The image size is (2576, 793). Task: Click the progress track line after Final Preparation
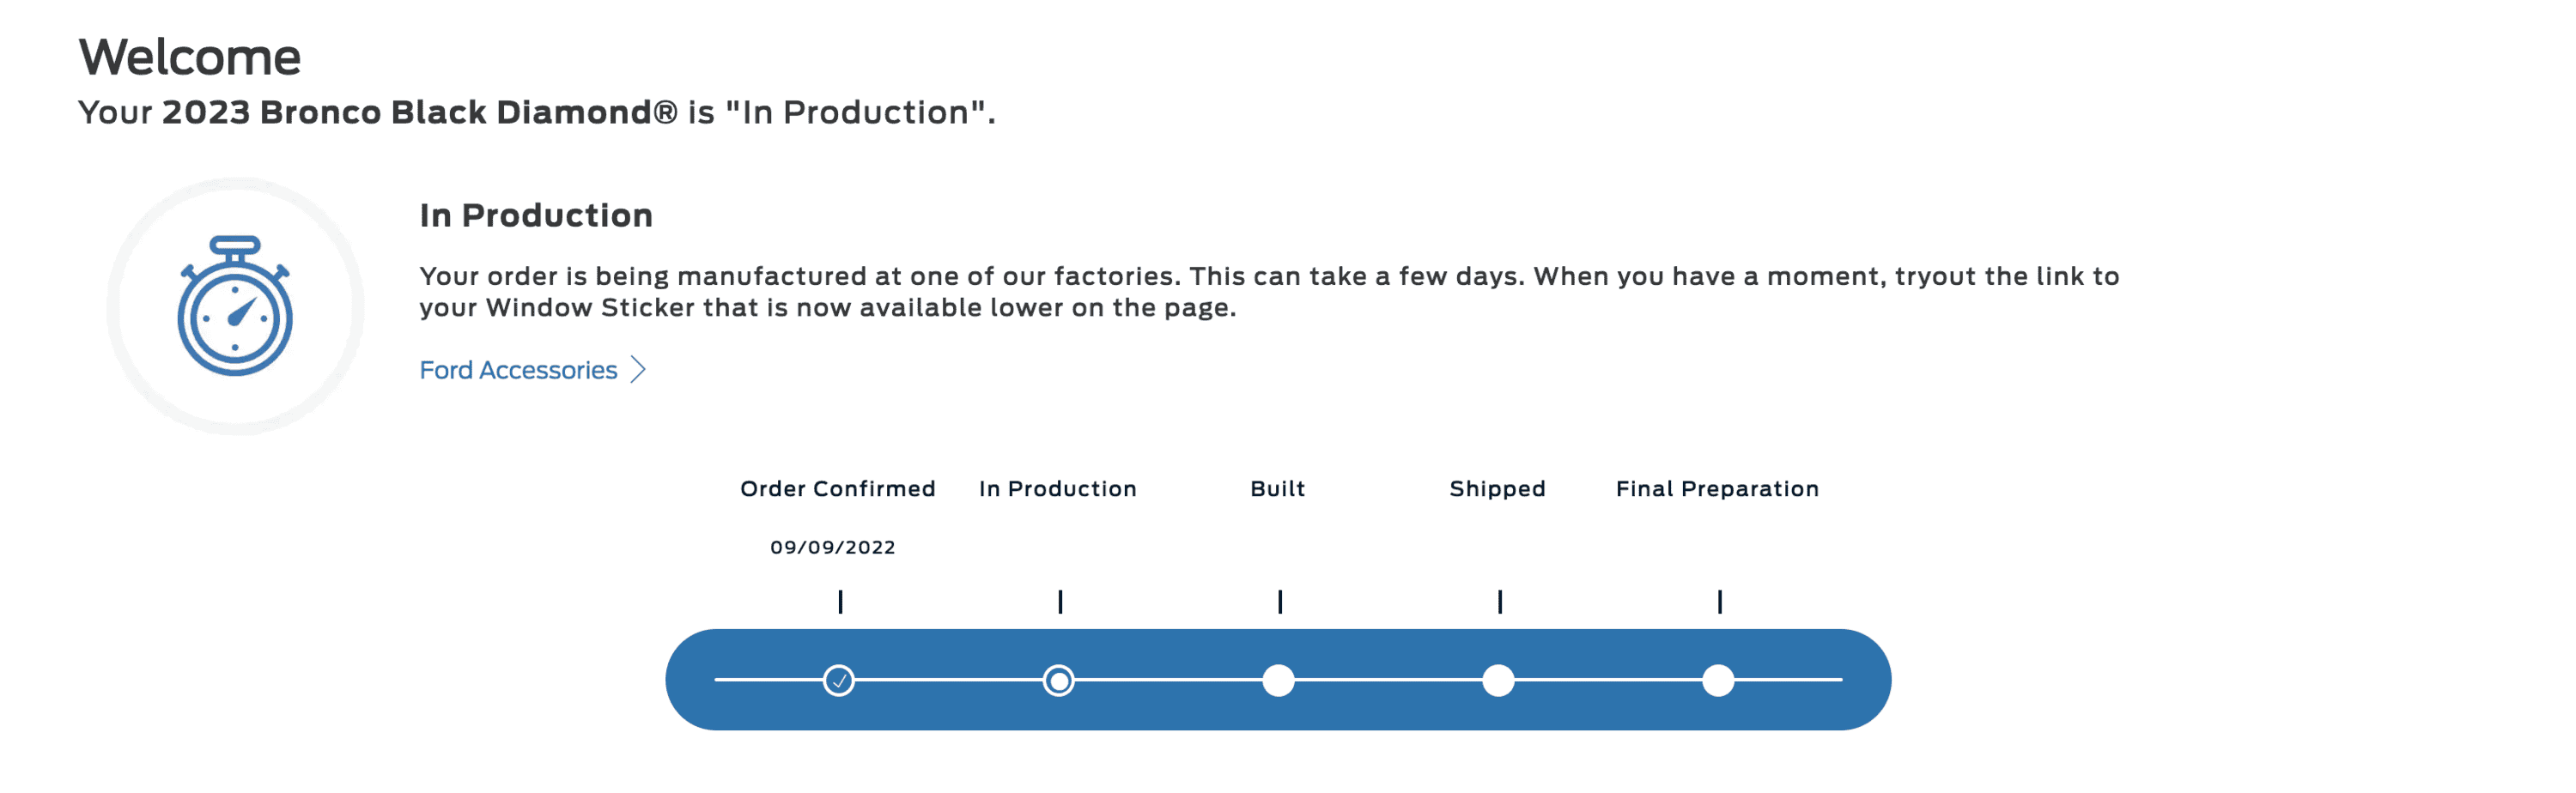(1789, 680)
